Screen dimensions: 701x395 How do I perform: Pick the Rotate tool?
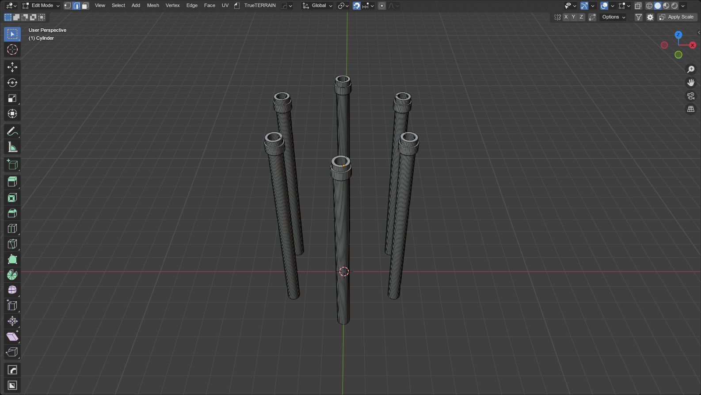(x=12, y=83)
